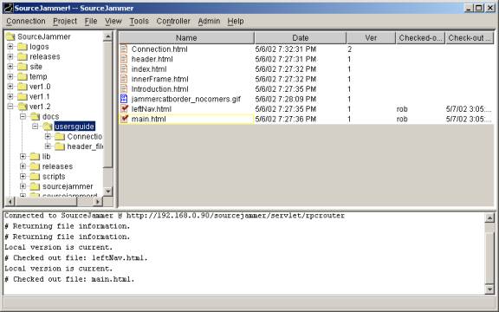The height and width of the screenshot is (312, 499).
Task: Select the releases folder under ver1.2
Action: coord(57,166)
